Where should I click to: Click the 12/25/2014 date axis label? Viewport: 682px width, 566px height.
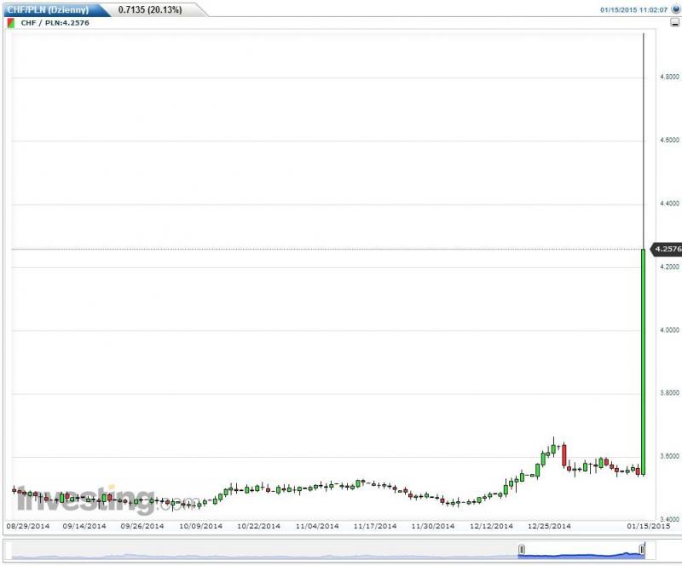coord(549,526)
